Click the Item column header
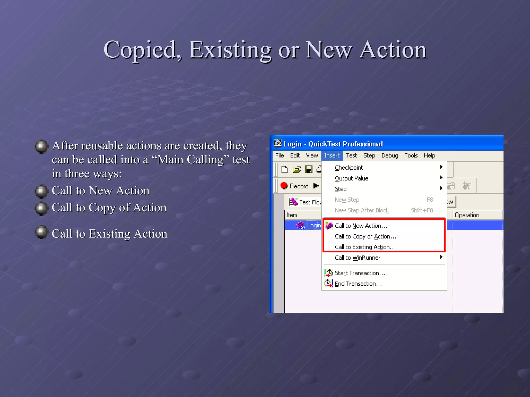The width and height of the screenshot is (530, 397). (x=303, y=215)
